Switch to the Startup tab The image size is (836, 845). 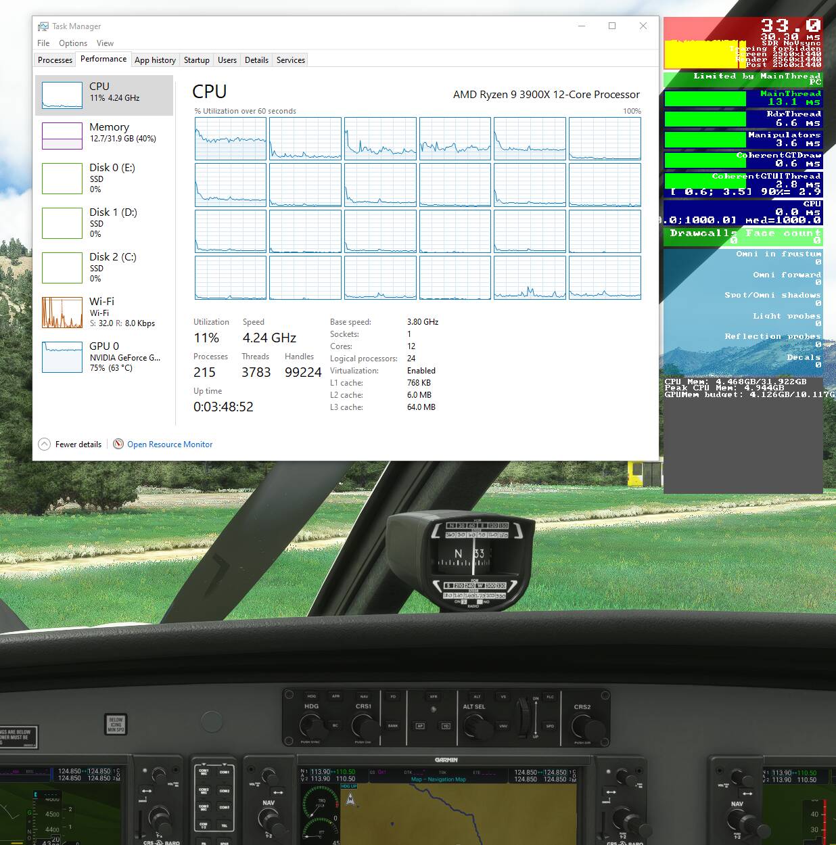coord(196,60)
